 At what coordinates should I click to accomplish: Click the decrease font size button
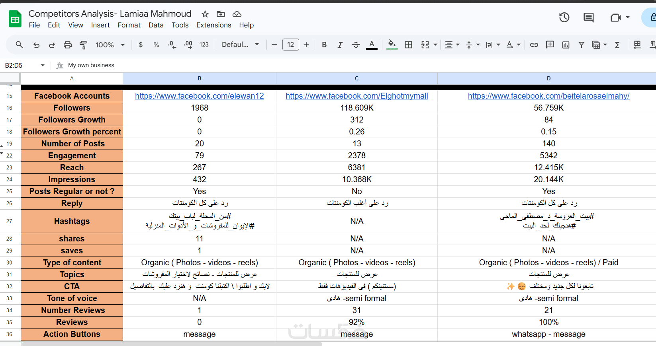coord(274,45)
